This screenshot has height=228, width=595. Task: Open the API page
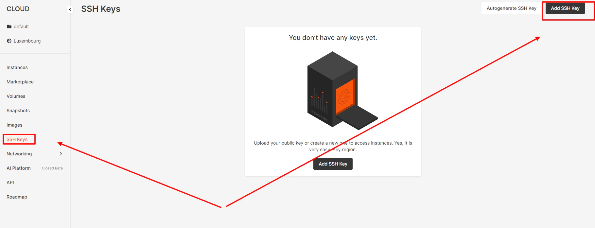click(10, 183)
